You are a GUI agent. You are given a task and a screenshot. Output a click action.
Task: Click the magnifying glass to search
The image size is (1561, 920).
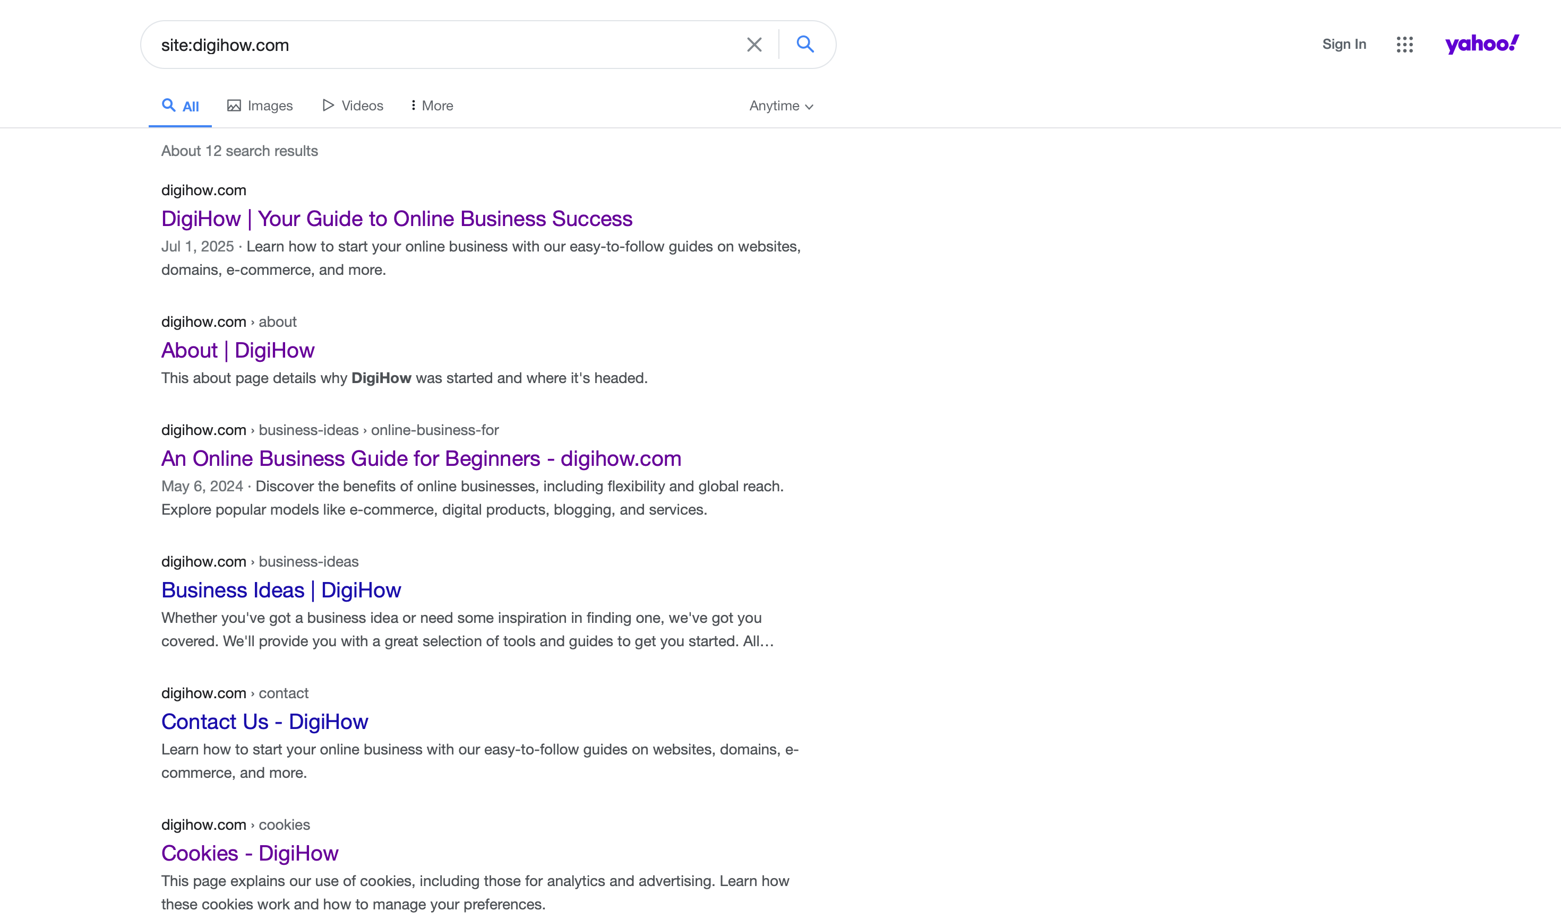(x=805, y=44)
